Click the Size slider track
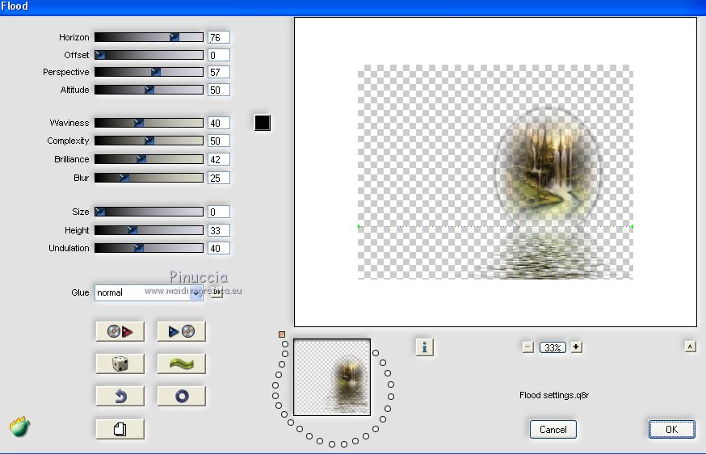The height and width of the screenshot is (454, 706). 149,212
